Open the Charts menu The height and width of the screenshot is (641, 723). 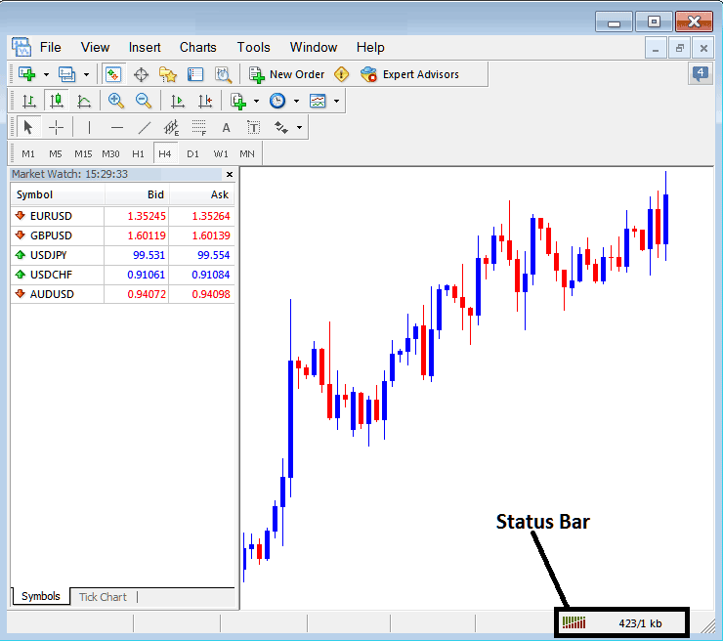point(197,47)
